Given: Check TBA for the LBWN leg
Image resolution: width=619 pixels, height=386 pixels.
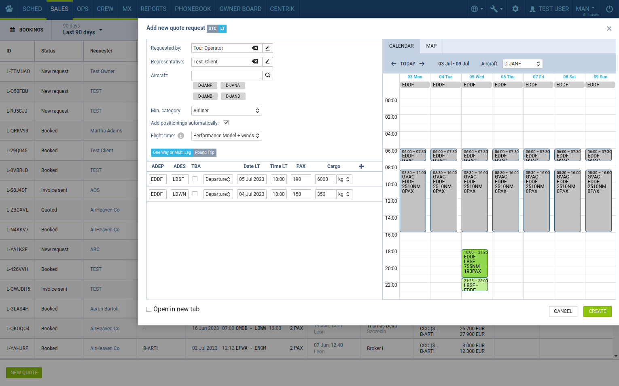Looking at the screenshot, I should click(195, 194).
